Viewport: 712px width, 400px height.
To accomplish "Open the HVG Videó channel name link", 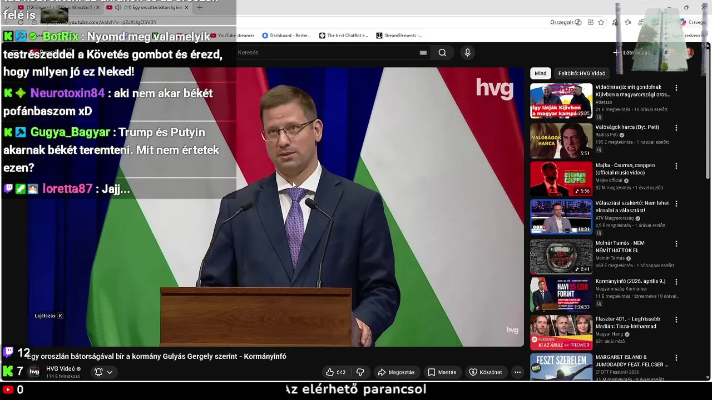I will (x=60, y=369).
